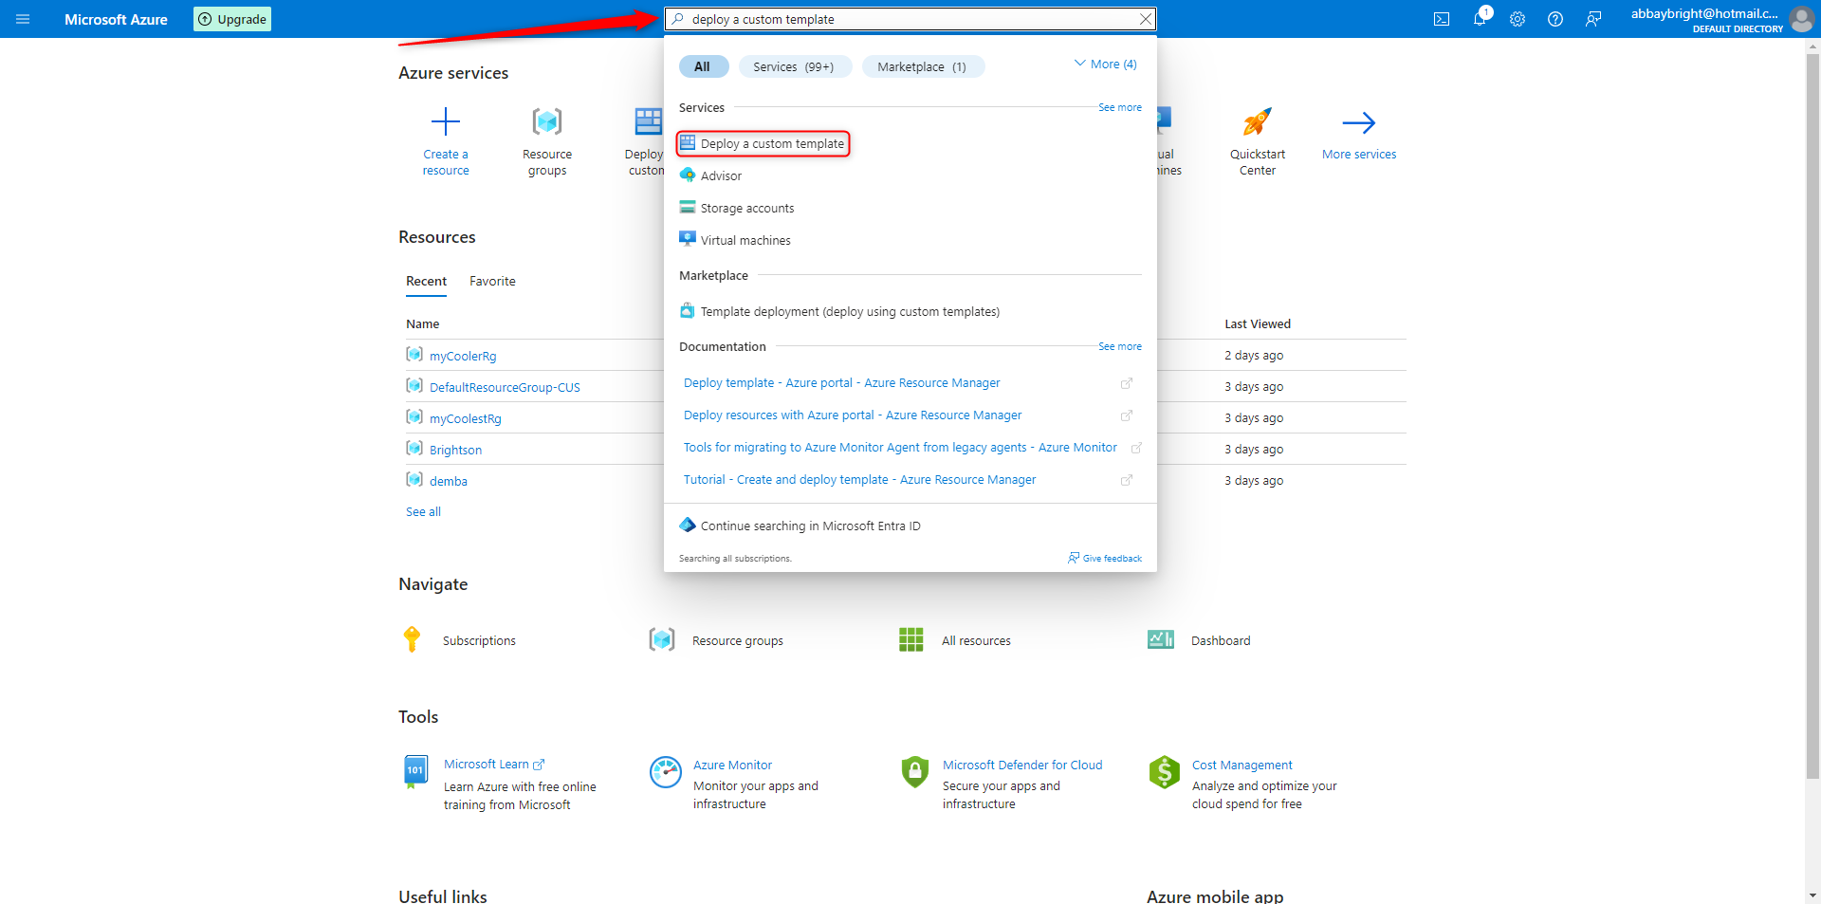Click the Deploy a custom template result icon

tap(688, 143)
